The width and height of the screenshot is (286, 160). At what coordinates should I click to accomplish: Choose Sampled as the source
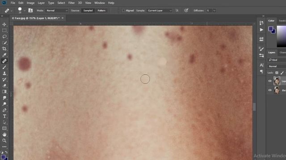88,11
